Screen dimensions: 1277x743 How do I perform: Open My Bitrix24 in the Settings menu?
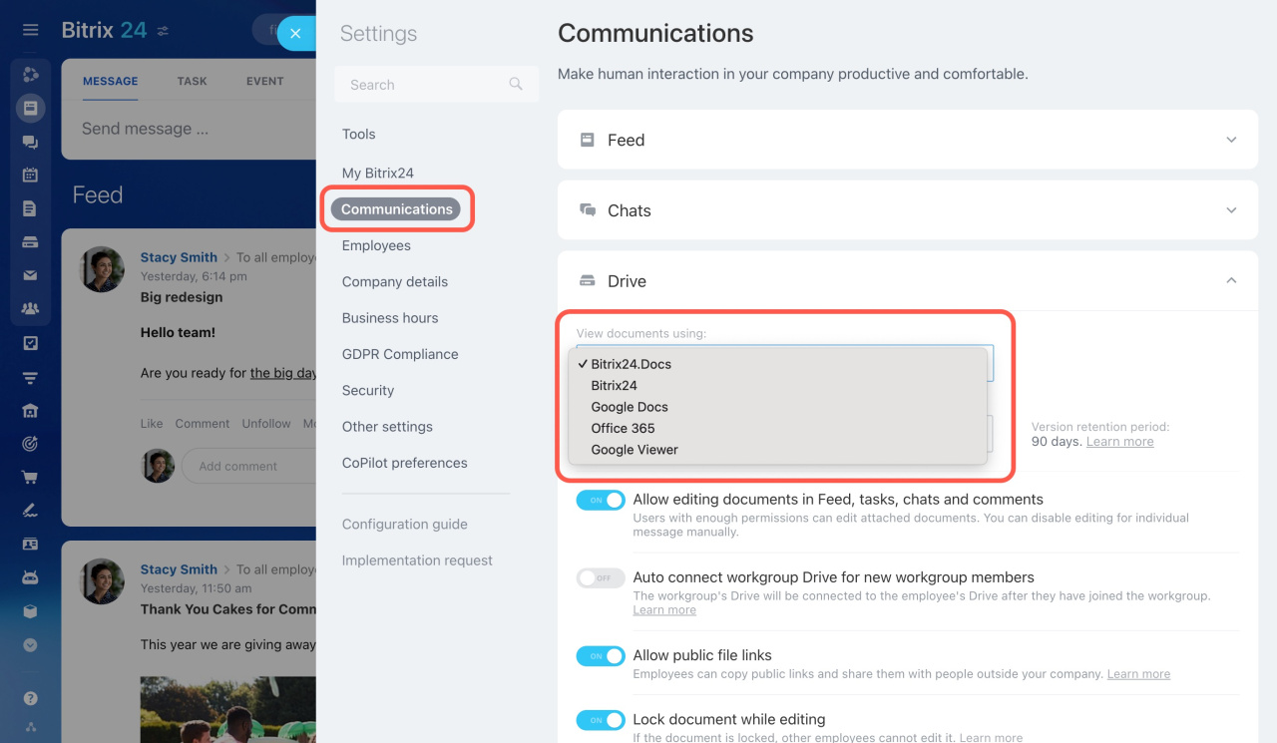click(377, 173)
